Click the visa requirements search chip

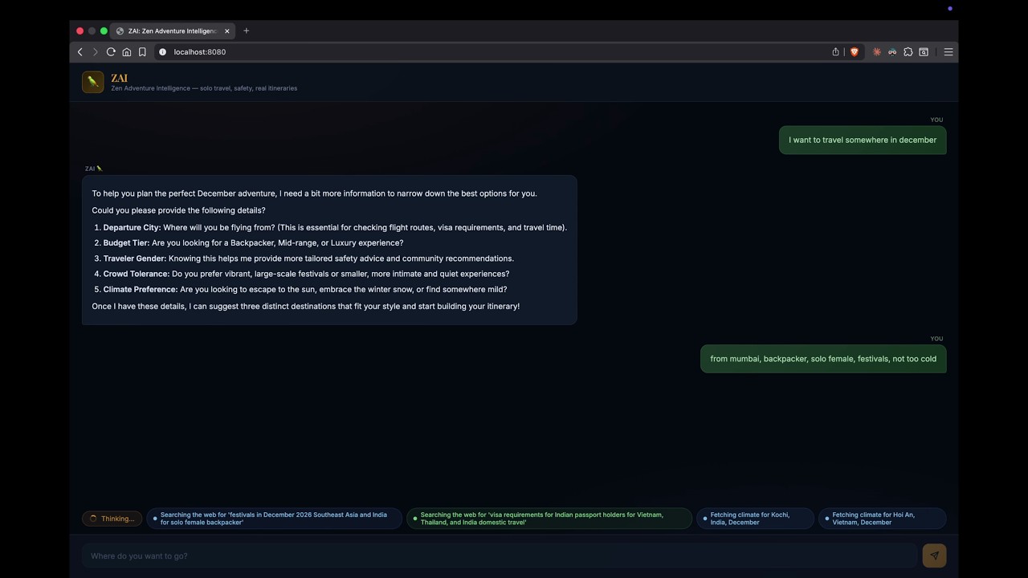tap(549, 519)
